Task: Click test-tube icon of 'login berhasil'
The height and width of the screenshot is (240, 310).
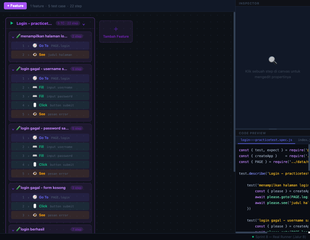Action: click(18, 229)
